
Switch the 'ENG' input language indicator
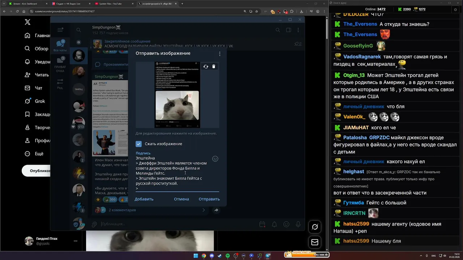click(x=434, y=256)
